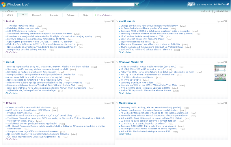Open the IT tab dropdown arrow
This screenshot has height=147, width=231.
(26, 15)
